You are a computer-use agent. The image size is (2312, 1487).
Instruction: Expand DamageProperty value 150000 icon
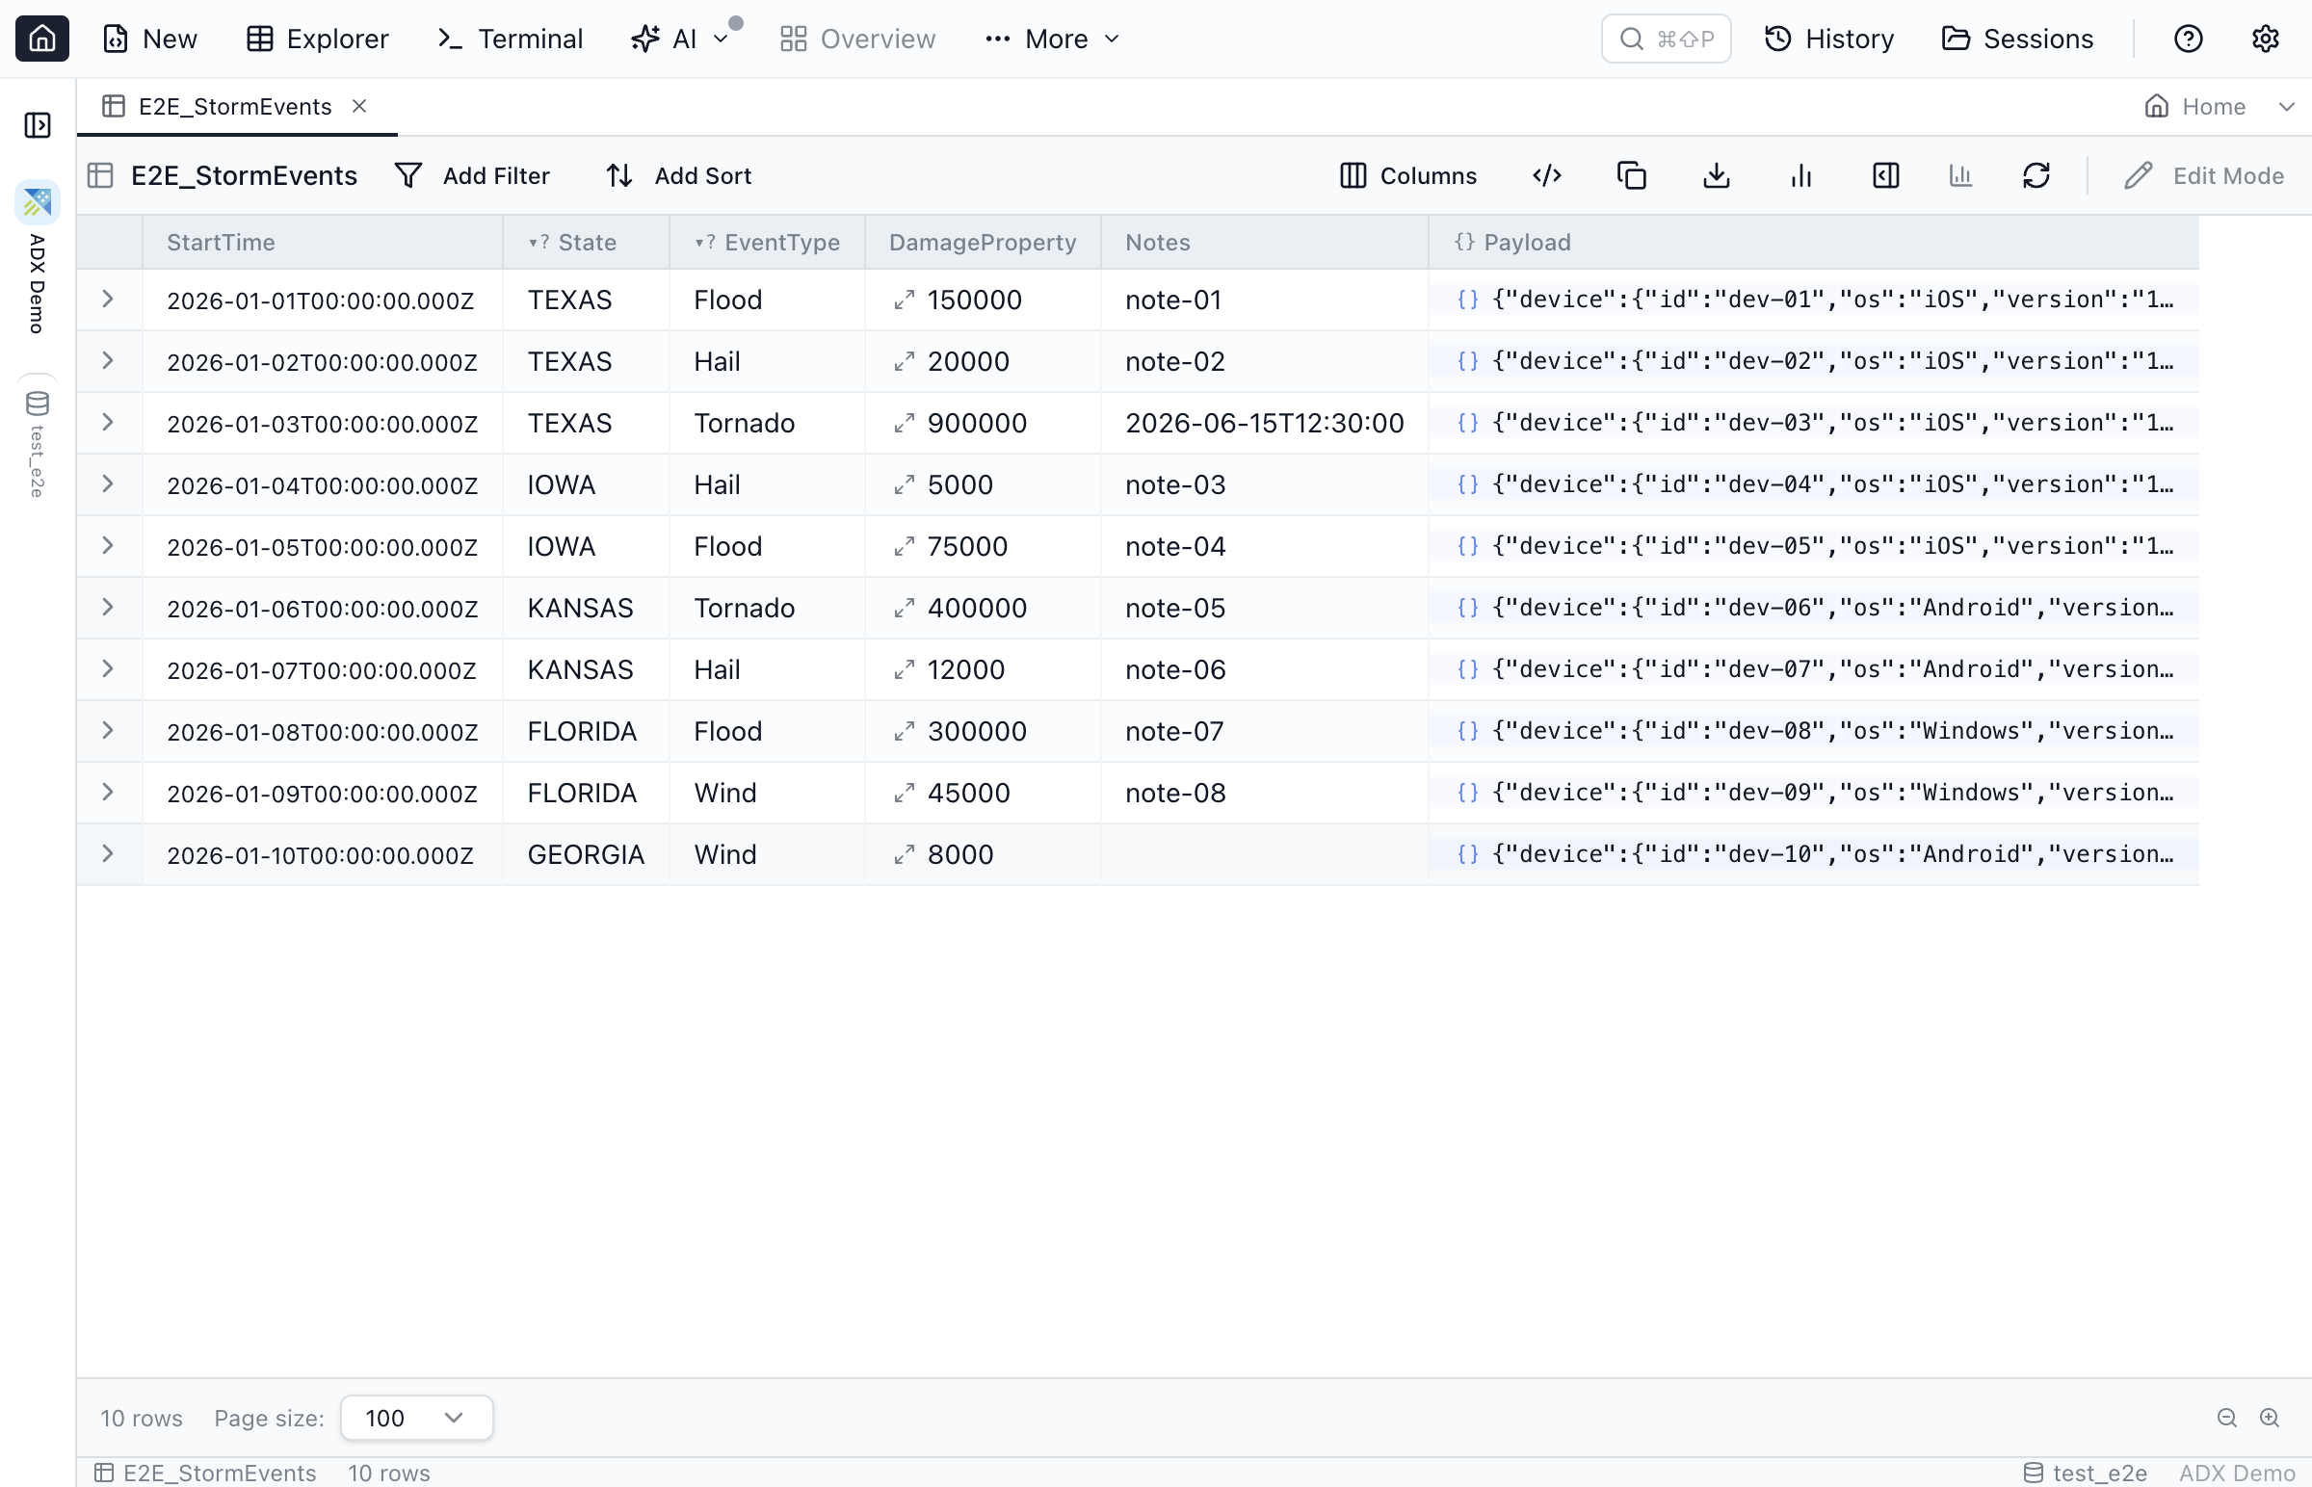pyautogui.click(x=904, y=300)
